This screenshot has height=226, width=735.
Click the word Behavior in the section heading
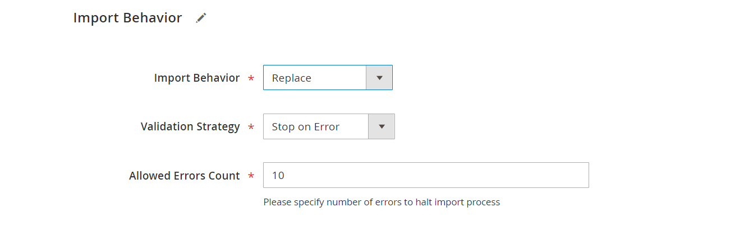pos(154,18)
